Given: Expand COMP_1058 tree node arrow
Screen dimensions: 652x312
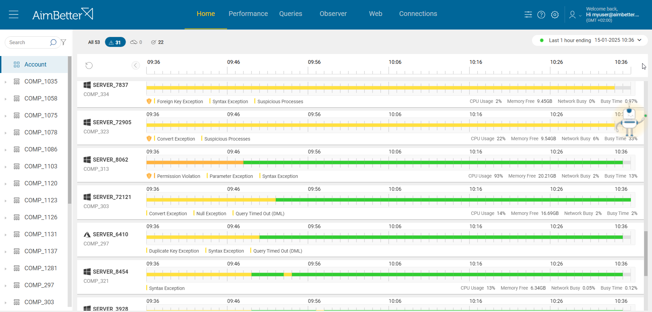Looking at the screenshot, I should (5, 99).
